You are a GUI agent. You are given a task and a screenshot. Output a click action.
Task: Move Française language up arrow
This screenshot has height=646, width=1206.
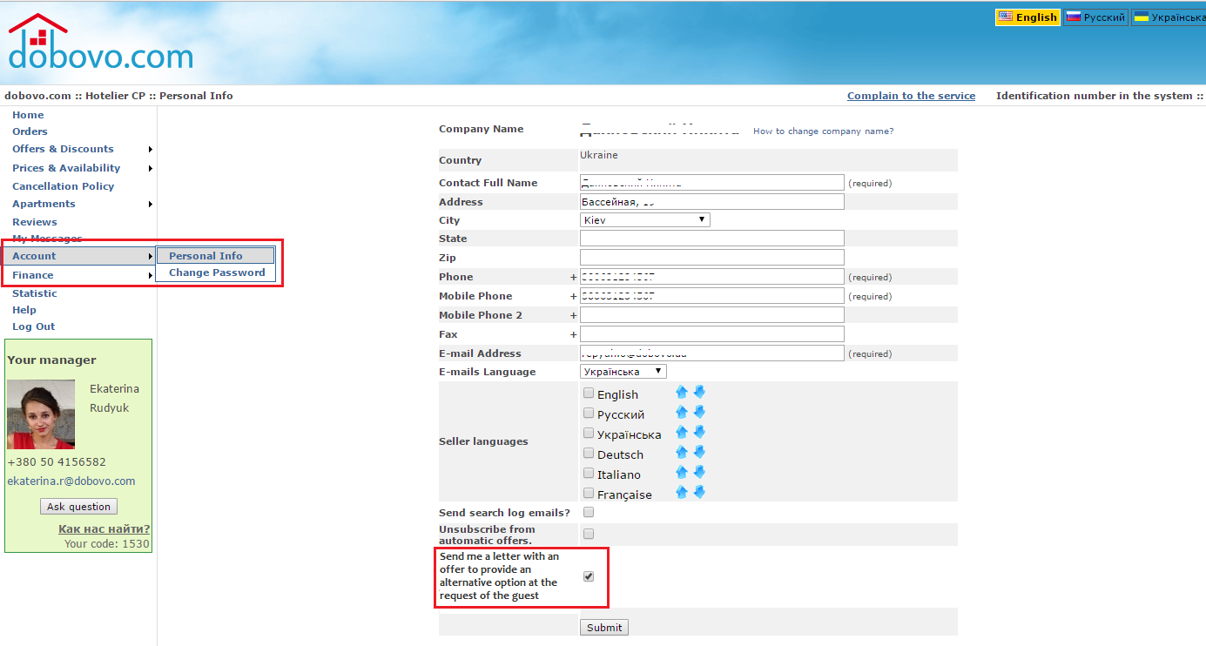[x=682, y=493]
